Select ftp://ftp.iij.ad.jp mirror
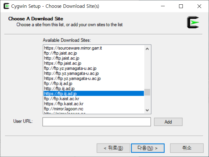 pos(94,83)
